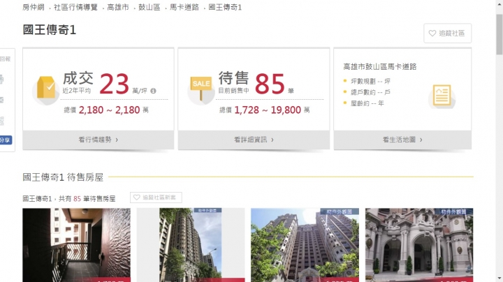The height and width of the screenshot is (282, 503).
Task: Click the info icon next to 萬/坪
Action: [153, 91]
